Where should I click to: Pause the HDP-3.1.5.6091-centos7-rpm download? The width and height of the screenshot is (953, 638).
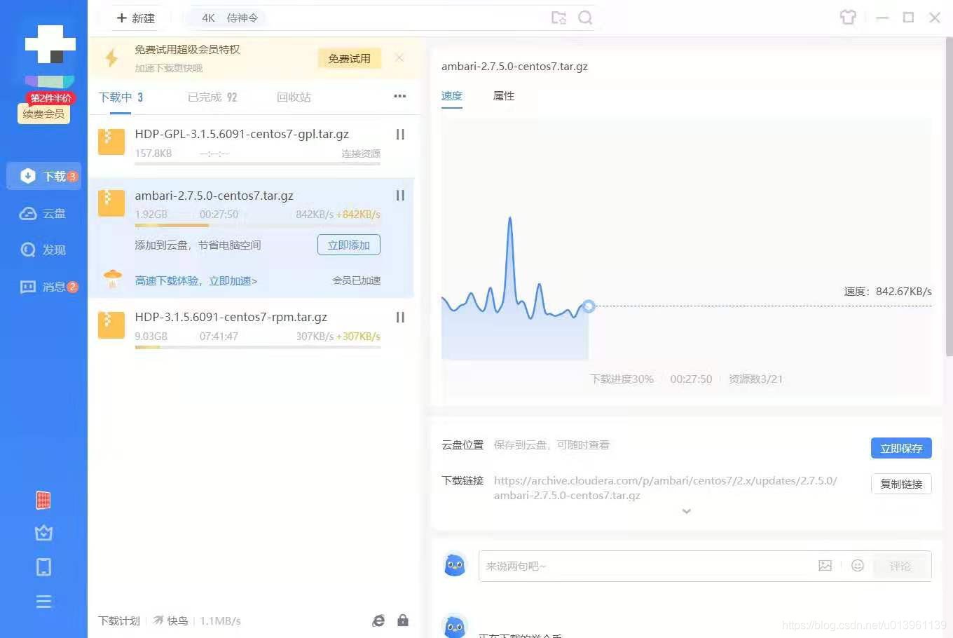pos(400,317)
